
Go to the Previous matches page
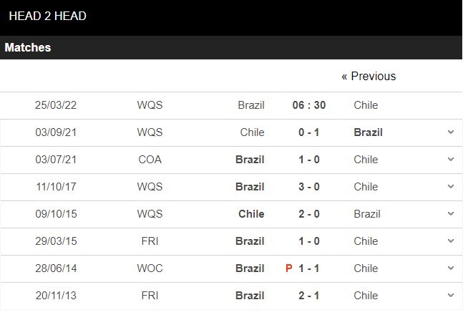click(x=369, y=76)
